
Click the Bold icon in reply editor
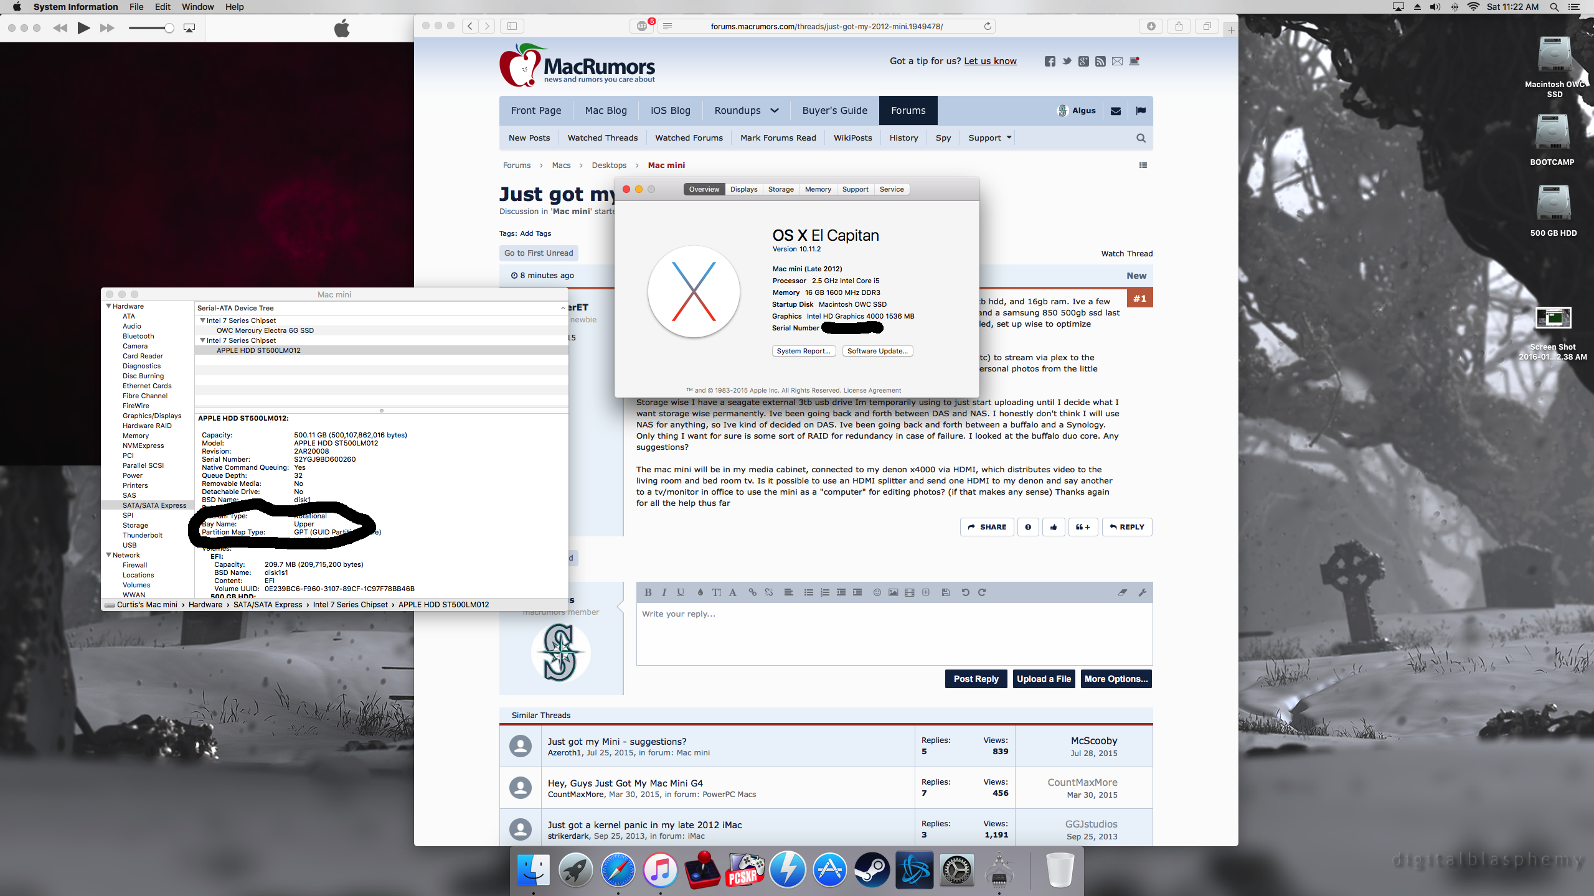[648, 592]
